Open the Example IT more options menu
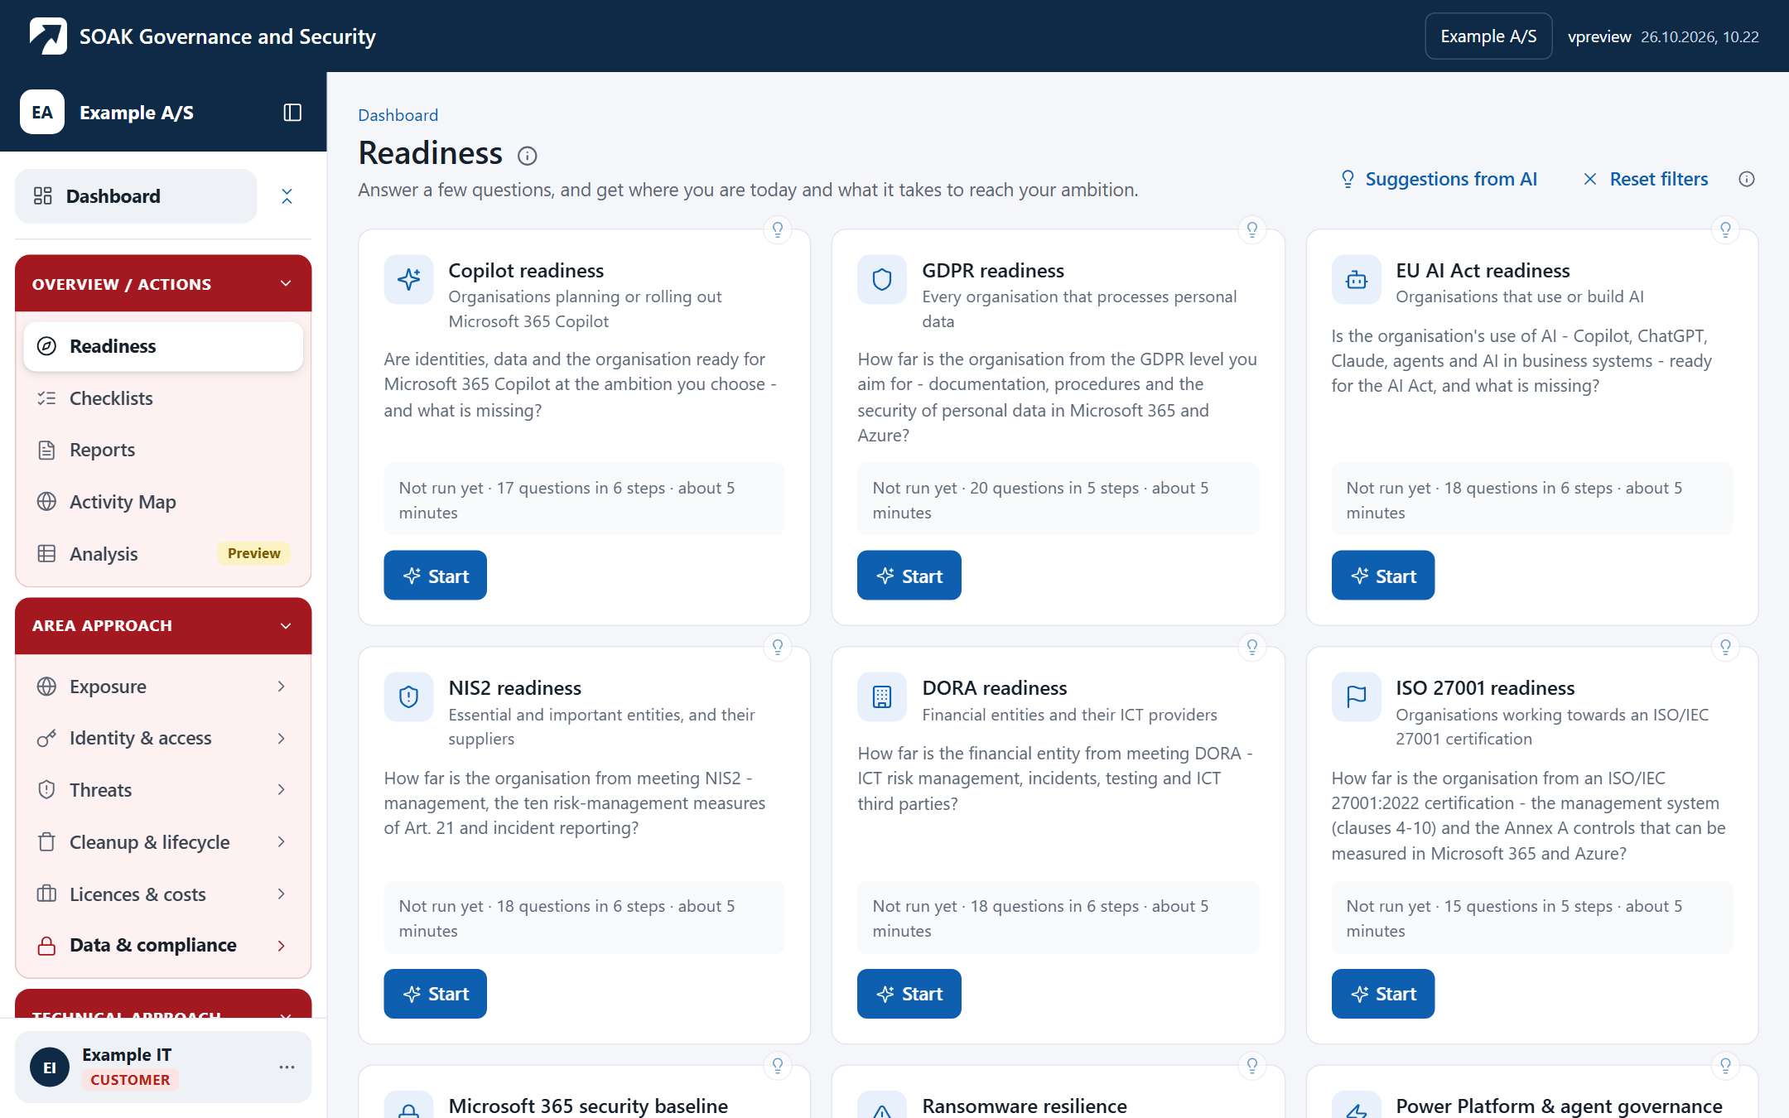 [x=287, y=1067]
